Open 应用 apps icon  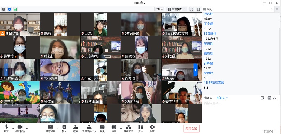click(141, 128)
